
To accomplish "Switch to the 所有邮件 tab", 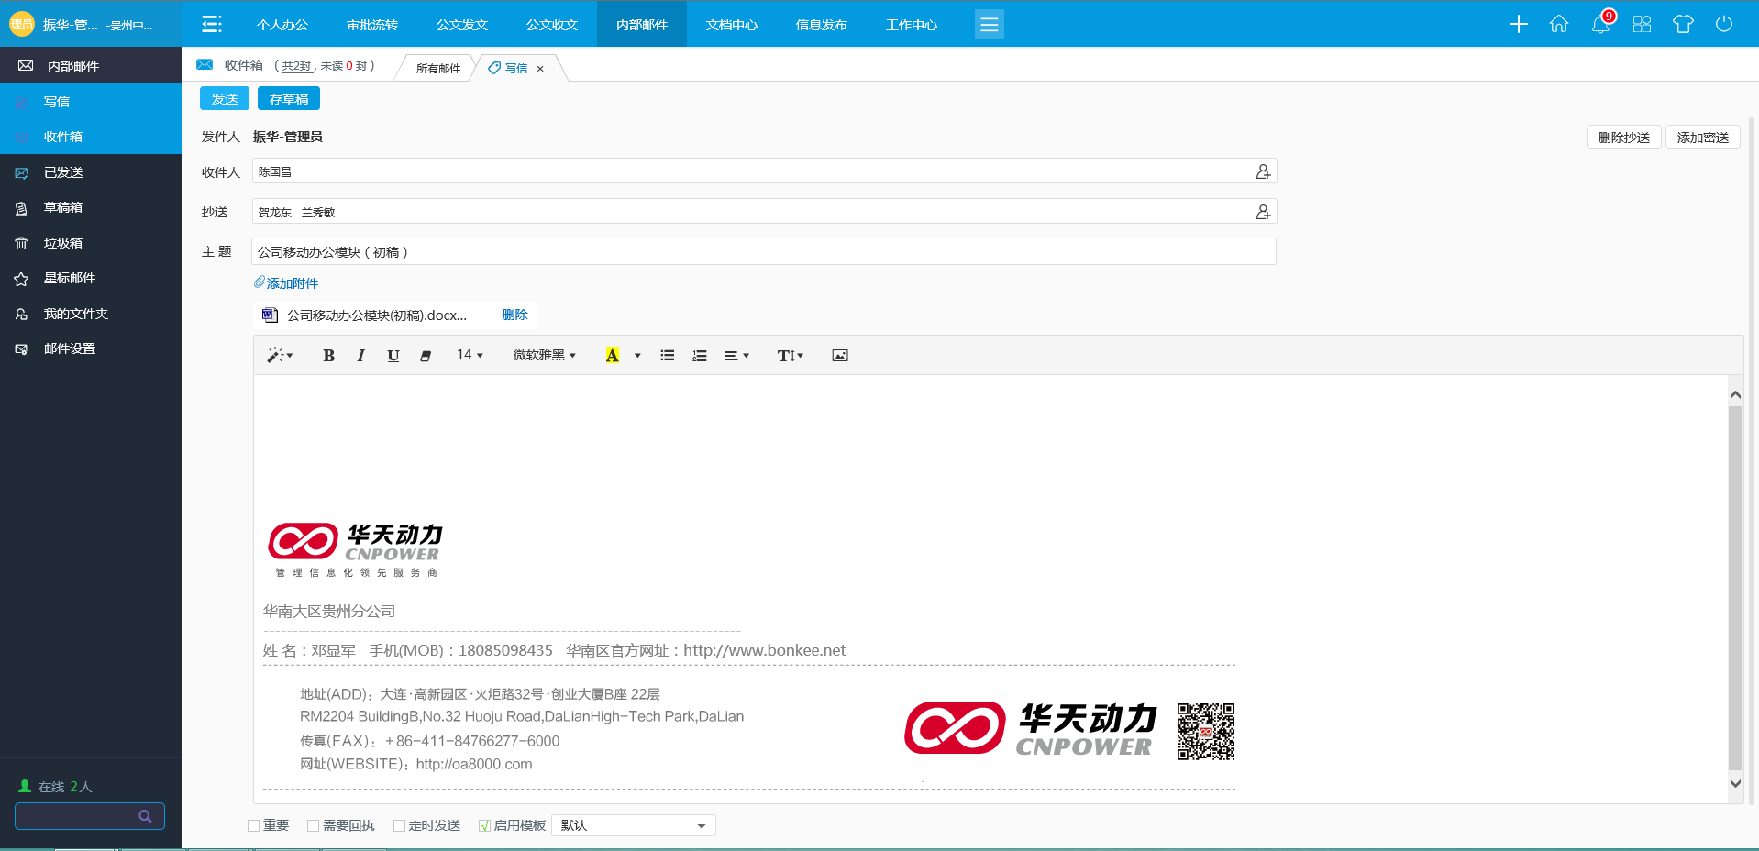I will coord(438,69).
